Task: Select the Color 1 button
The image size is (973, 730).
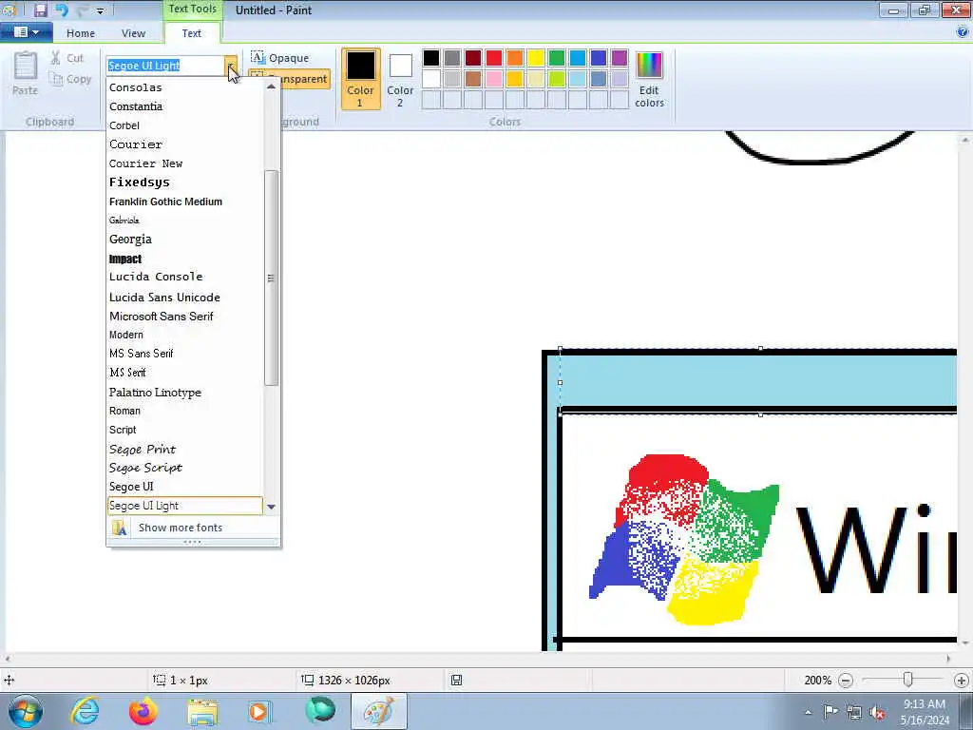Action: coord(360,79)
